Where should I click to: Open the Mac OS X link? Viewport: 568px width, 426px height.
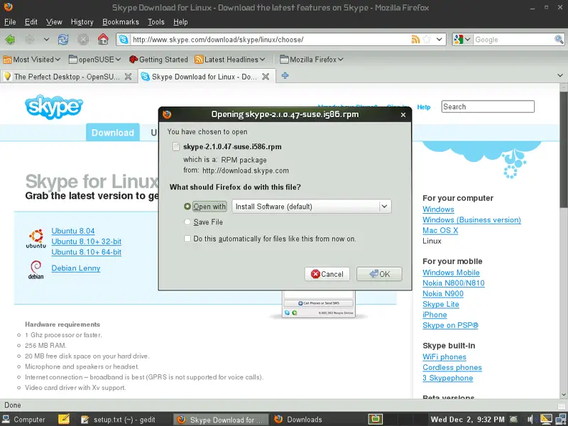(440, 230)
